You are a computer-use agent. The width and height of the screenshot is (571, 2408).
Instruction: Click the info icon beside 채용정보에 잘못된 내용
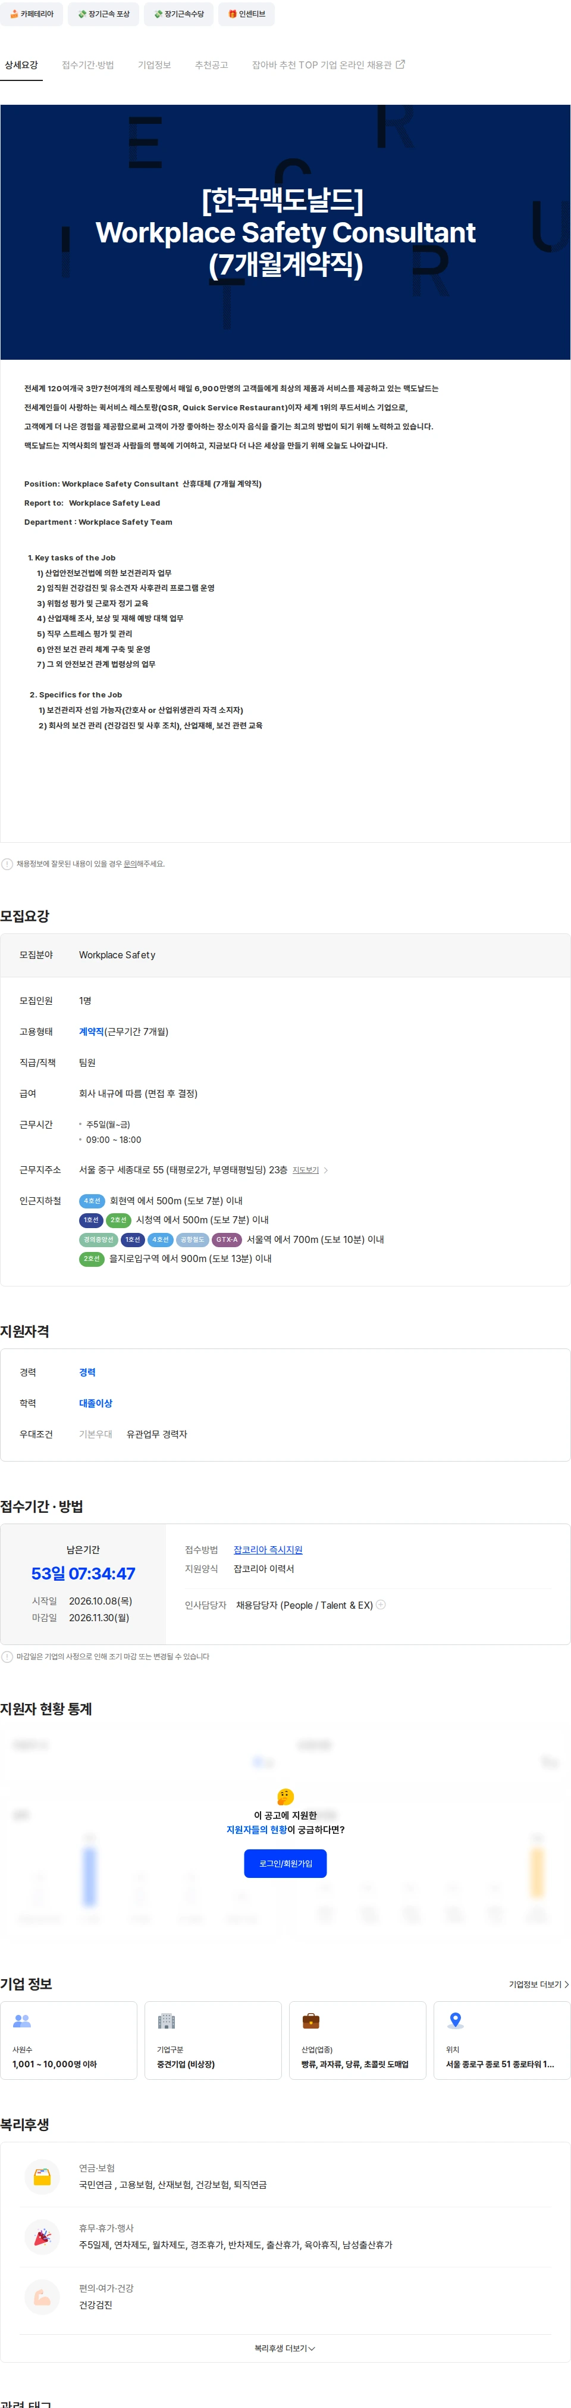[8, 864]
